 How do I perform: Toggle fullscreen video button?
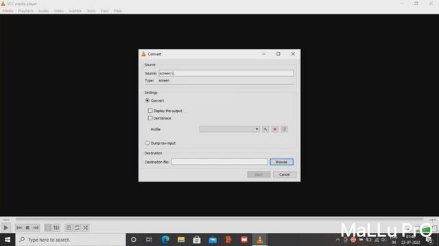tap(48, 228)
